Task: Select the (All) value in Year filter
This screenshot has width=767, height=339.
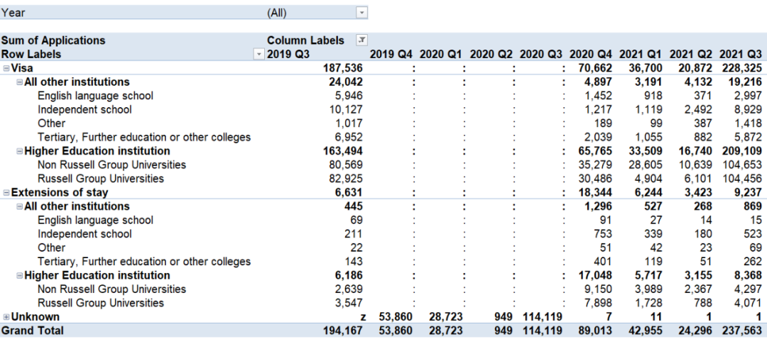Action: coord(277,13)
